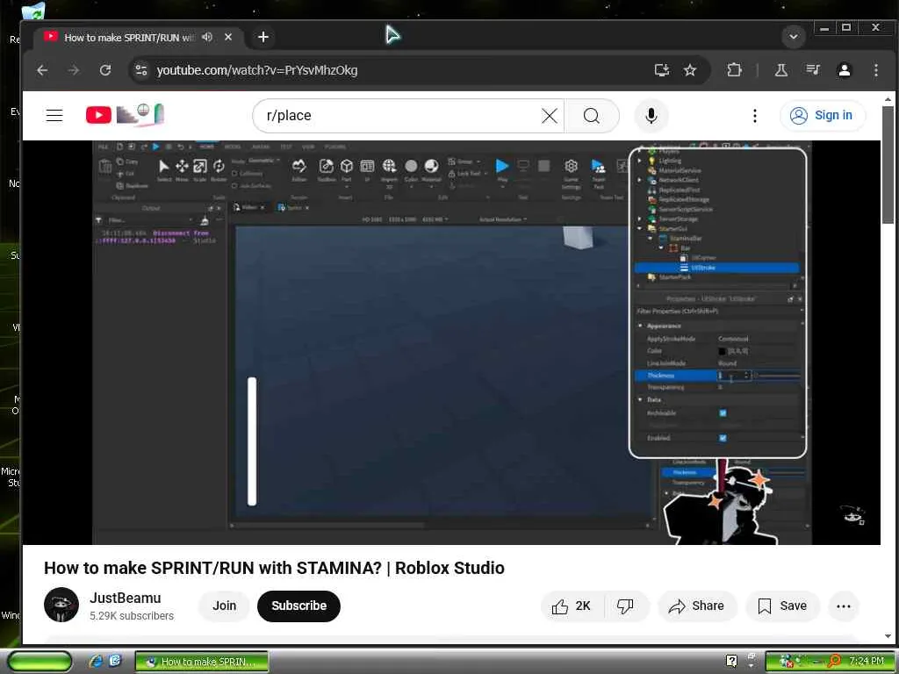Select the ServerStorage explorer item

pyautogui.click(x=678, y=219)
